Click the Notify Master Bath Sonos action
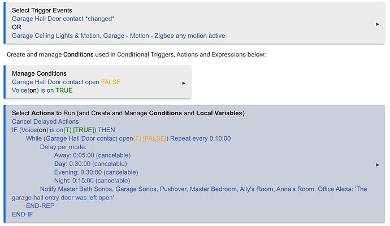The width and height of the screenshot is (390, 226). [189, 193]
